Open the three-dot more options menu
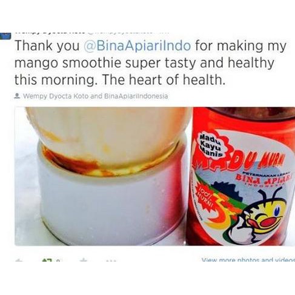The width and height of the screenshot is (295, 295). click(111, 260)
